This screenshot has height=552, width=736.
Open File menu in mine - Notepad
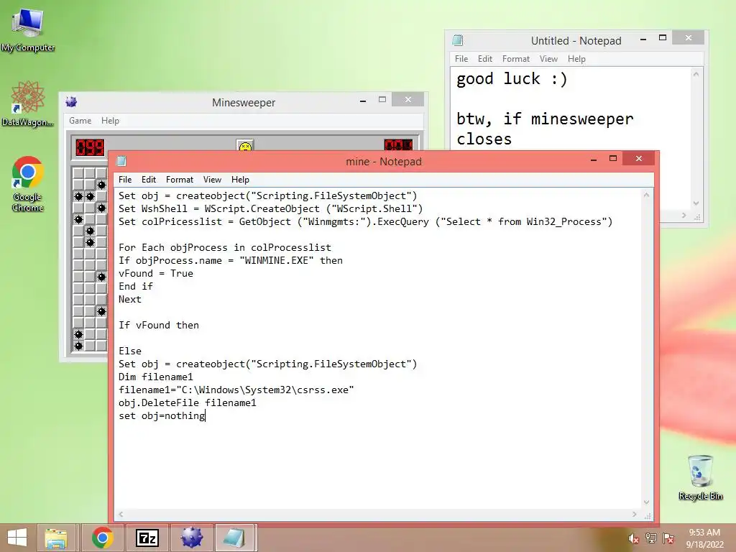click(125, 180)
